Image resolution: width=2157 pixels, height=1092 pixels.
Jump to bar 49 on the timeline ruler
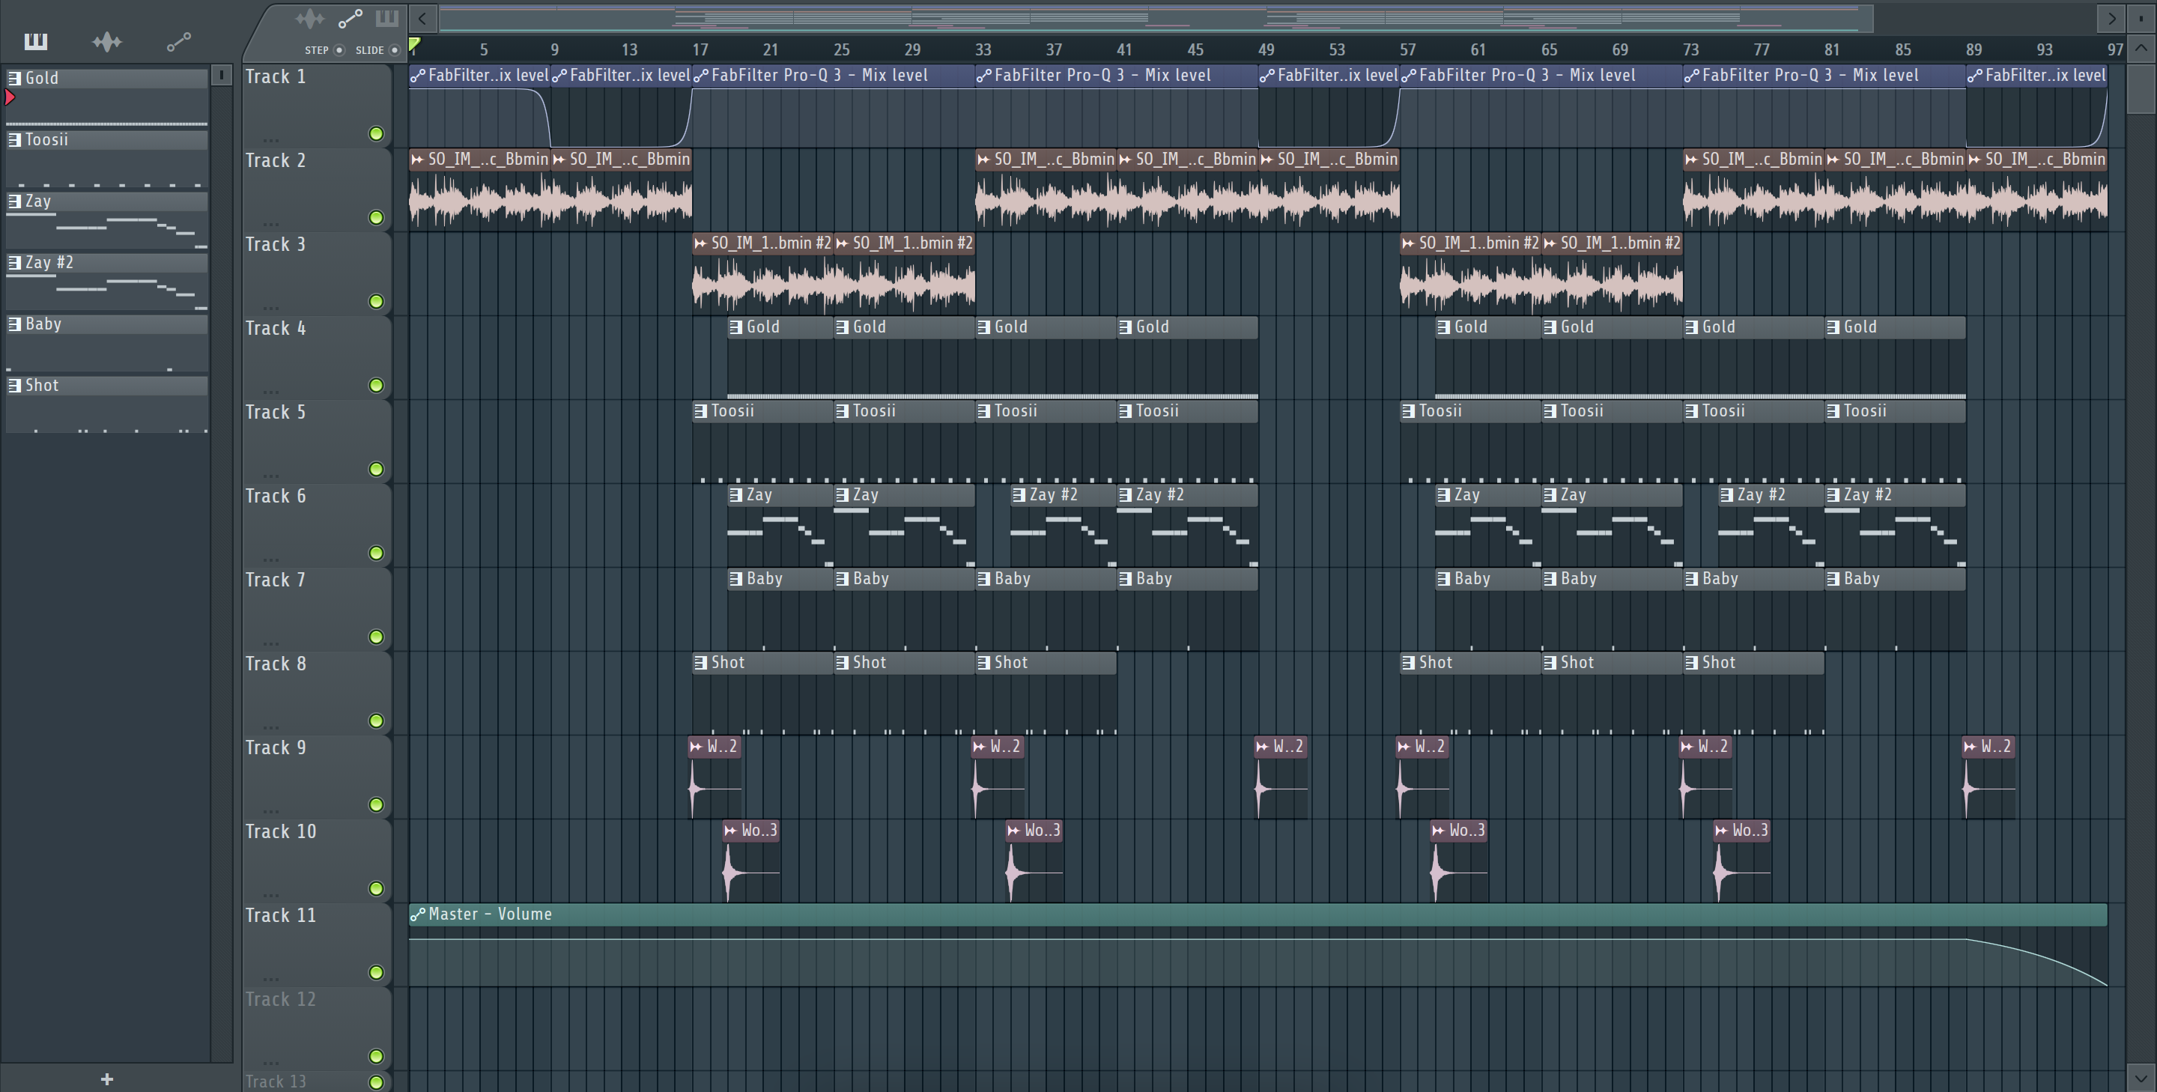coord(1266,50)
